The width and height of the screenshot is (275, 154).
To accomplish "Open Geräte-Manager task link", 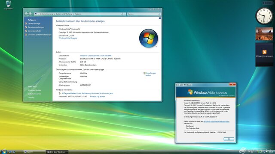I will [x=34, y=24].
